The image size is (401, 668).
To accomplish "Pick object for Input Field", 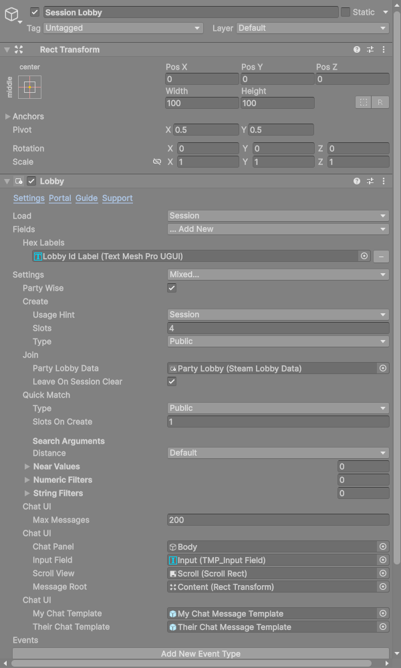I will [383, 560].
